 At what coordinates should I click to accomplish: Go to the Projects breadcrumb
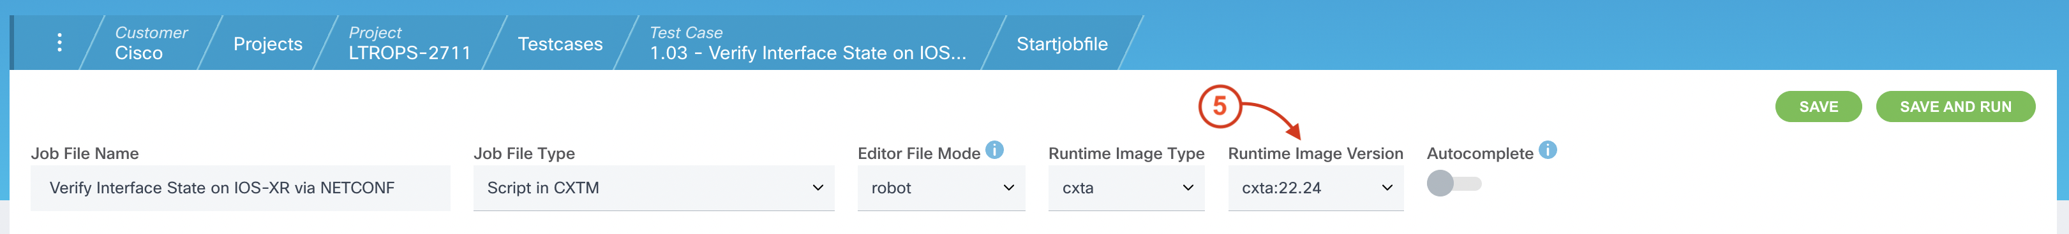267,44
